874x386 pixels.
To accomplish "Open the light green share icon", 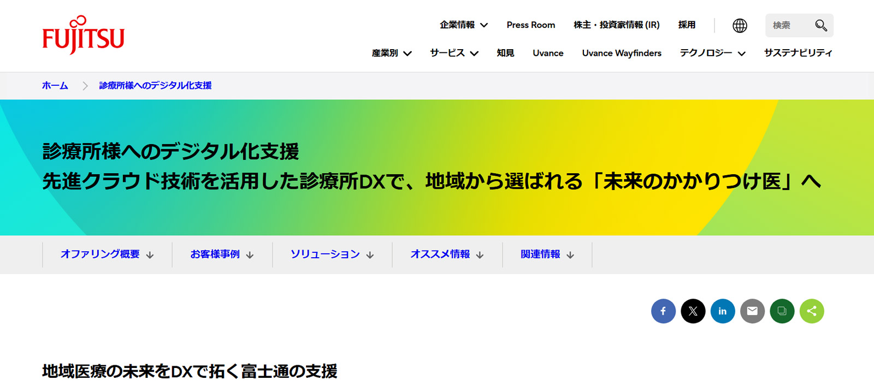I will click(812, 311).
